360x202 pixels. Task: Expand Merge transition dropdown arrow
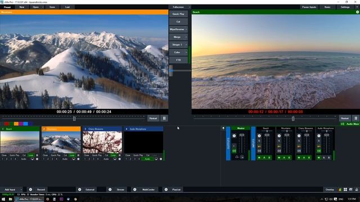186,37
